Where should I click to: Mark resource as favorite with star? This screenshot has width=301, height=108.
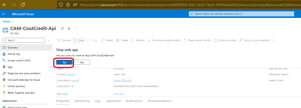pyautogui.click(x=69, y=29)
